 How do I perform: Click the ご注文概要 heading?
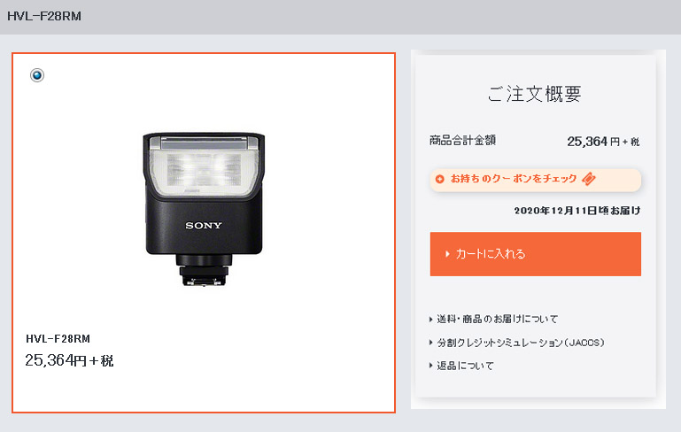(534, 94)
